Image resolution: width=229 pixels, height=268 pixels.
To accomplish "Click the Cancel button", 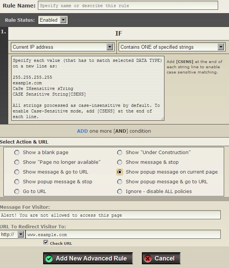I will point(161,258).
